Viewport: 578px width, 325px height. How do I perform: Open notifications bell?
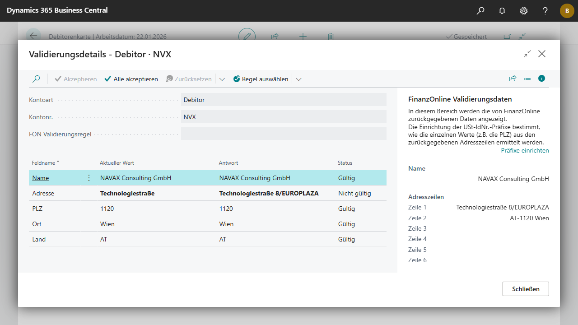502,10
